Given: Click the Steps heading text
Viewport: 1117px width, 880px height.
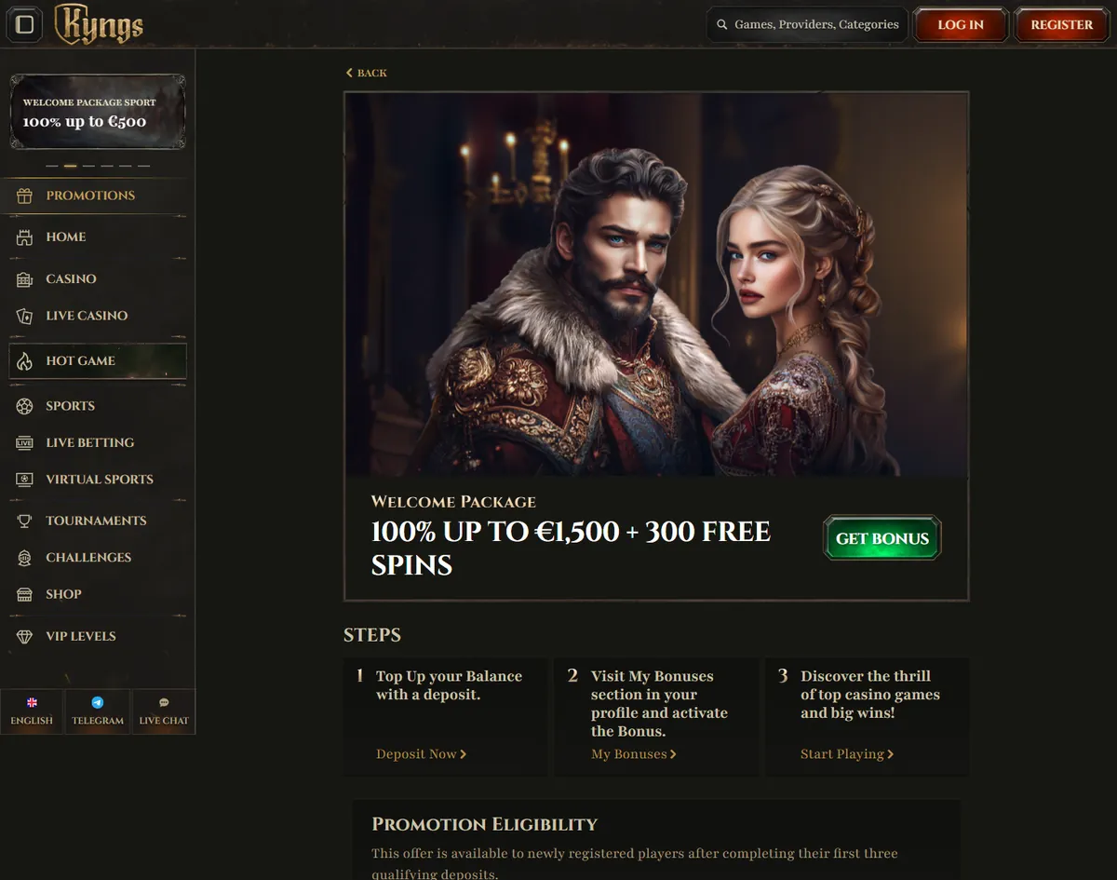Looking at the screenshot, I should pyautogui.click(x=372, y=635).
